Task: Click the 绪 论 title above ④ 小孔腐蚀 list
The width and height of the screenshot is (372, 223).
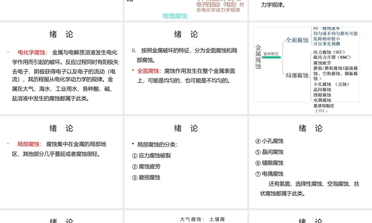Action: tap(311, 129)
